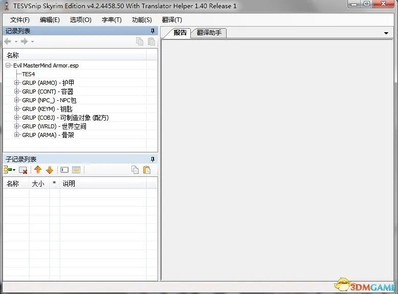This screenshot has height=294, width=398.
Task: Click the delete subrecord icon with red X
Action: [x=23, y=170]
